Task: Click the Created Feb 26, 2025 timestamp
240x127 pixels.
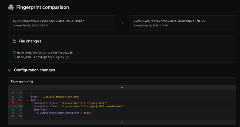Action: coord(30,25)
